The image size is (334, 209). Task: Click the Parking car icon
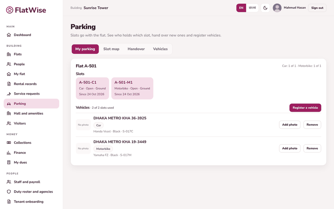pos(9,104)
